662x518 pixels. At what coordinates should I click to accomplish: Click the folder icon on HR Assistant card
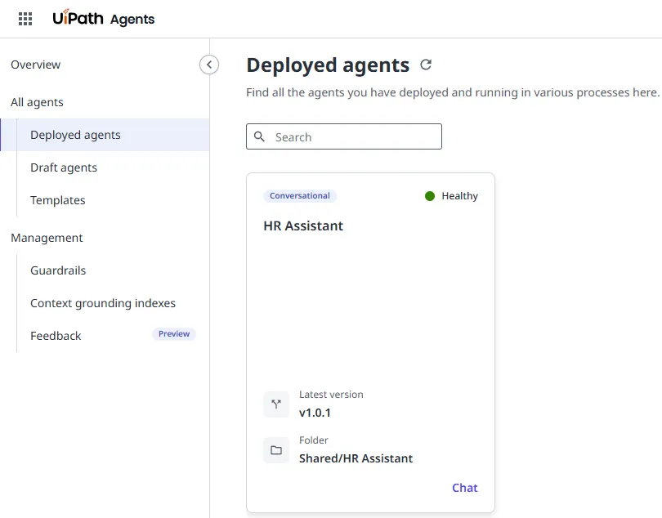[275, 449]
